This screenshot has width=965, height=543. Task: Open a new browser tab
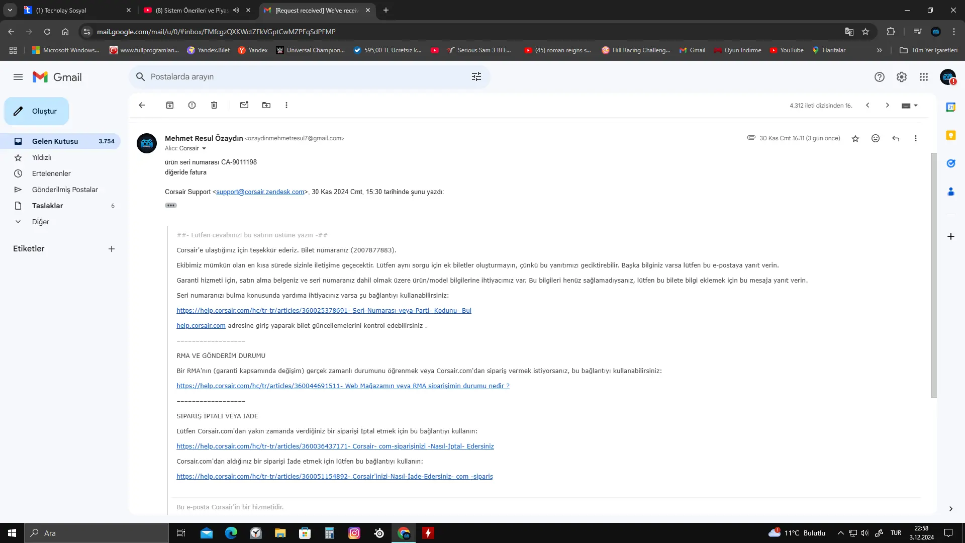tap(386, 10)
